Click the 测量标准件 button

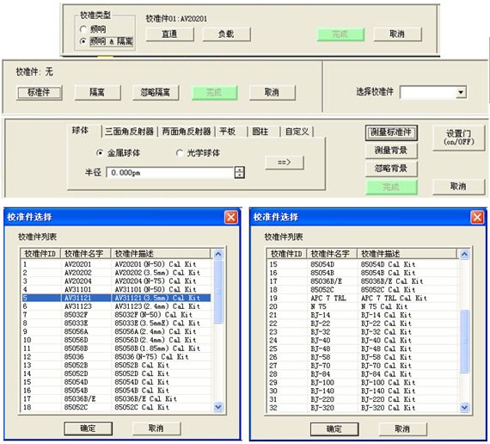click(391, 133)
